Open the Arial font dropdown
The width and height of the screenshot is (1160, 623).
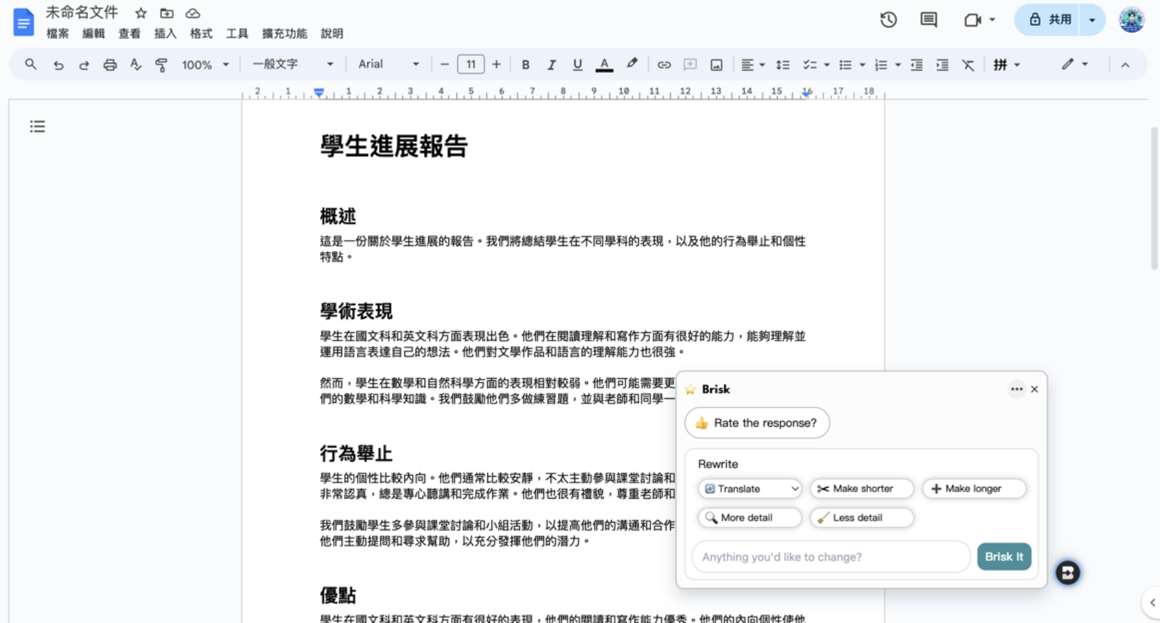pos(389,64)
